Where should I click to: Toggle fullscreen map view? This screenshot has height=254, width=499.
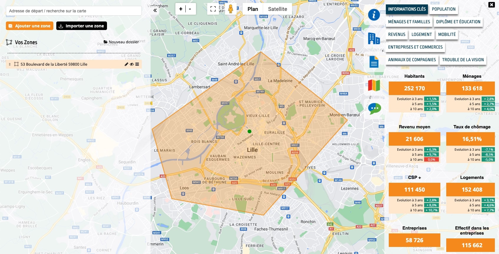tap(213, 9)
